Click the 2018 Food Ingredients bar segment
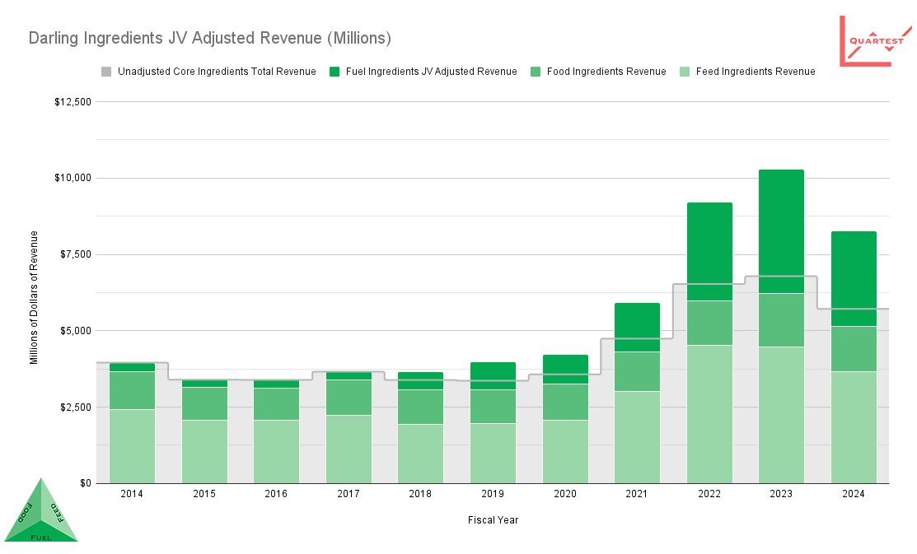This screenshot has width=917, height=554. [x=420, y=407]
